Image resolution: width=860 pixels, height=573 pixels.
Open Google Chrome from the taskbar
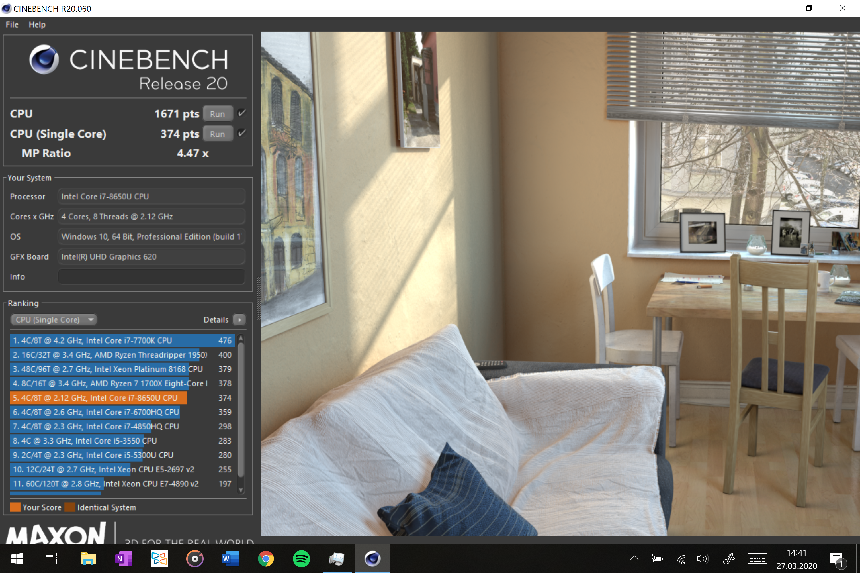click(266, 558)
